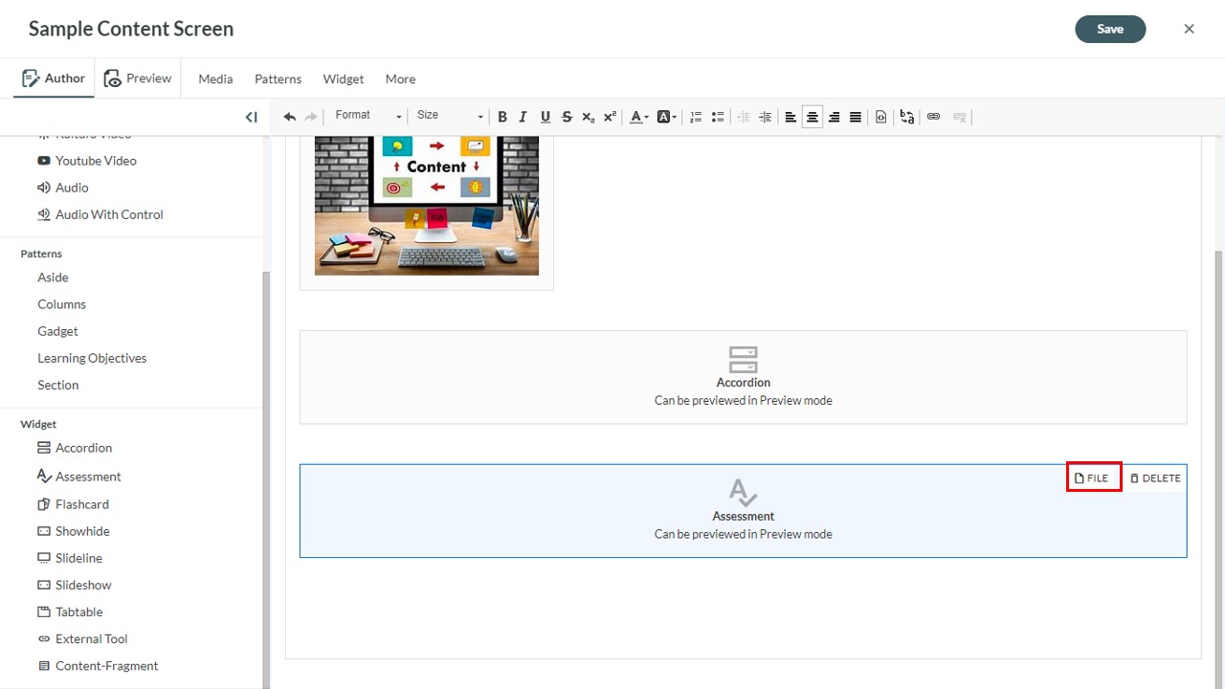Screen dimensions: 1225x689
Task: Switch to the Author tab
Action: click(54, 78)
